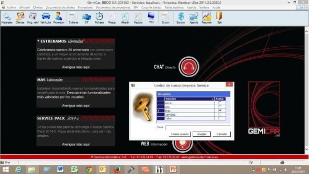Click scroll down arrow of main page
The height and width of the screenshot is (174, 309).
click(307, 149)
